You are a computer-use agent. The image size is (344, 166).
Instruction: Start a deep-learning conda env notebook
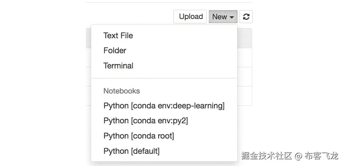click(x=164, y=106)
